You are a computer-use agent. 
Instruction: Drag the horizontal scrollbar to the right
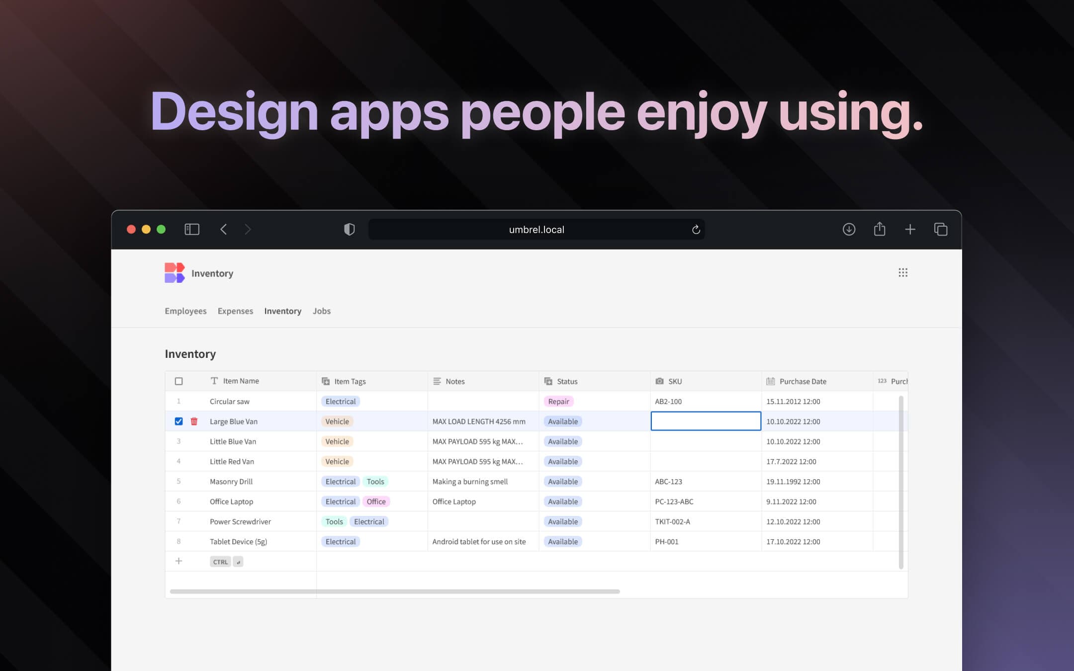(x=618, y=590)
